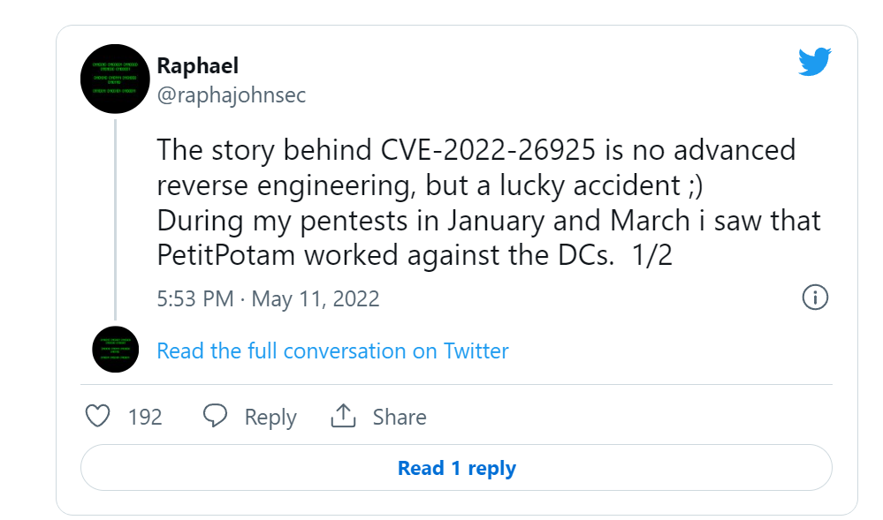Click the thread connector line under avatar
The width and height of the screenshot is (883, 520).
click(116, 220)
